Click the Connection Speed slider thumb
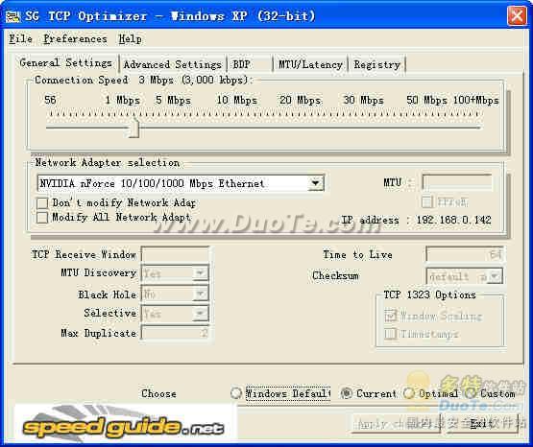 134,128
